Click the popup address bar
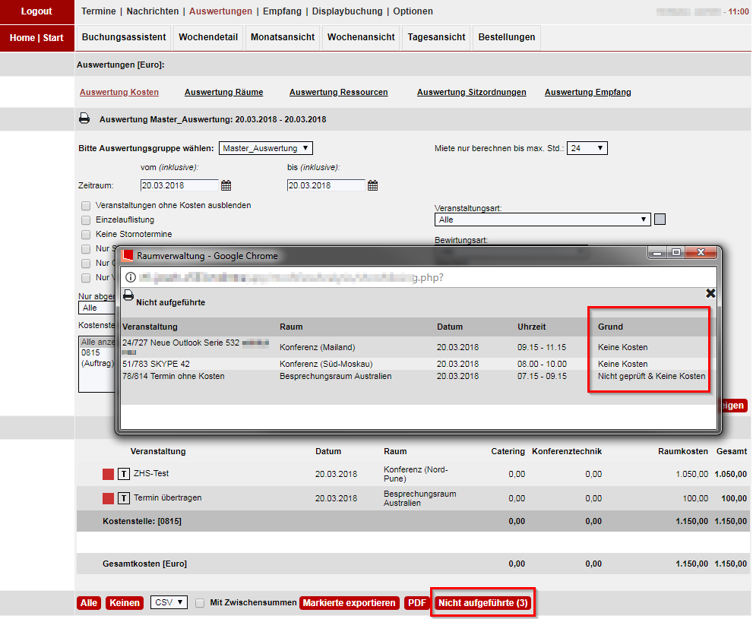Screen dimensions: 753x619 [418, 277]
